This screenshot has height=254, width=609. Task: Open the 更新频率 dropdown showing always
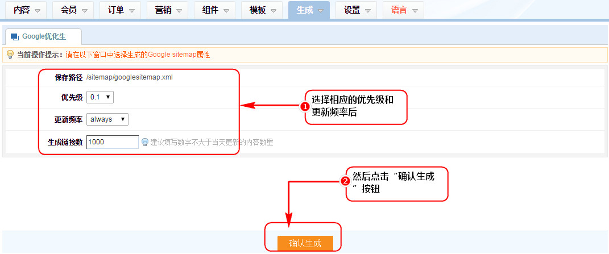tap(107, 119)
